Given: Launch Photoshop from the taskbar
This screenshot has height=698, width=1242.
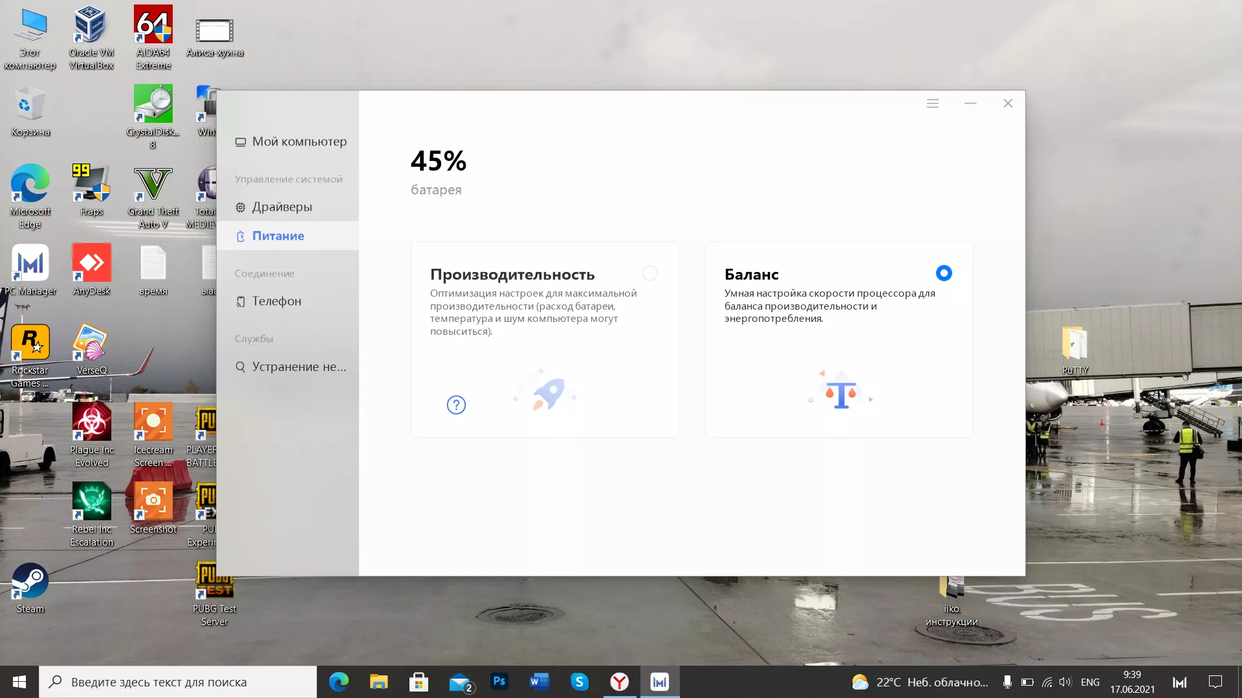Looking at the screenshot, I should [499, 681].
